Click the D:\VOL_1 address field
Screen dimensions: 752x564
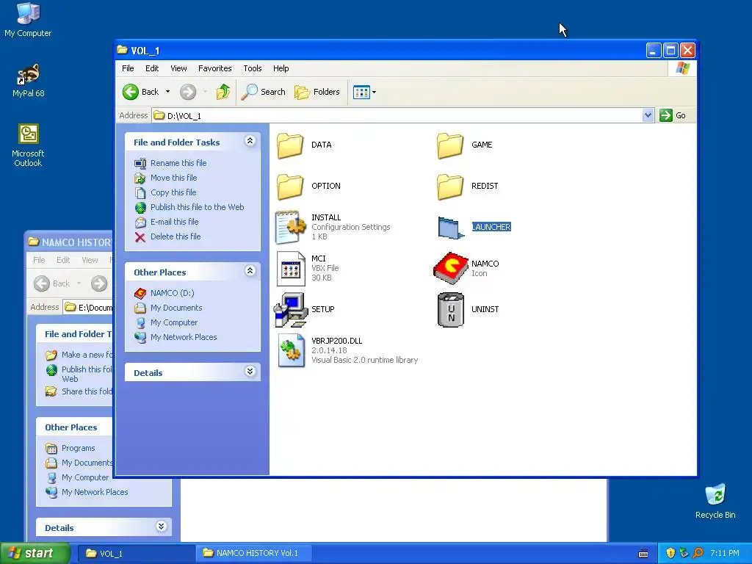[x=397, y=115]
